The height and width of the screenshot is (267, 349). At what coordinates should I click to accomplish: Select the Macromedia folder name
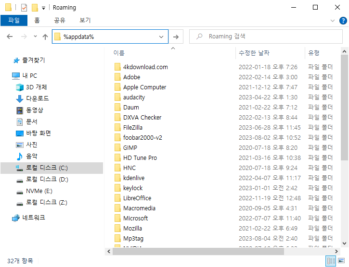pyautogui.click(x=139, y=208)
